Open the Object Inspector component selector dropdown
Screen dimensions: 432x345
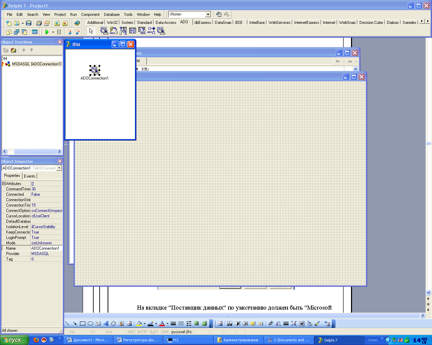tap(59, 168)
